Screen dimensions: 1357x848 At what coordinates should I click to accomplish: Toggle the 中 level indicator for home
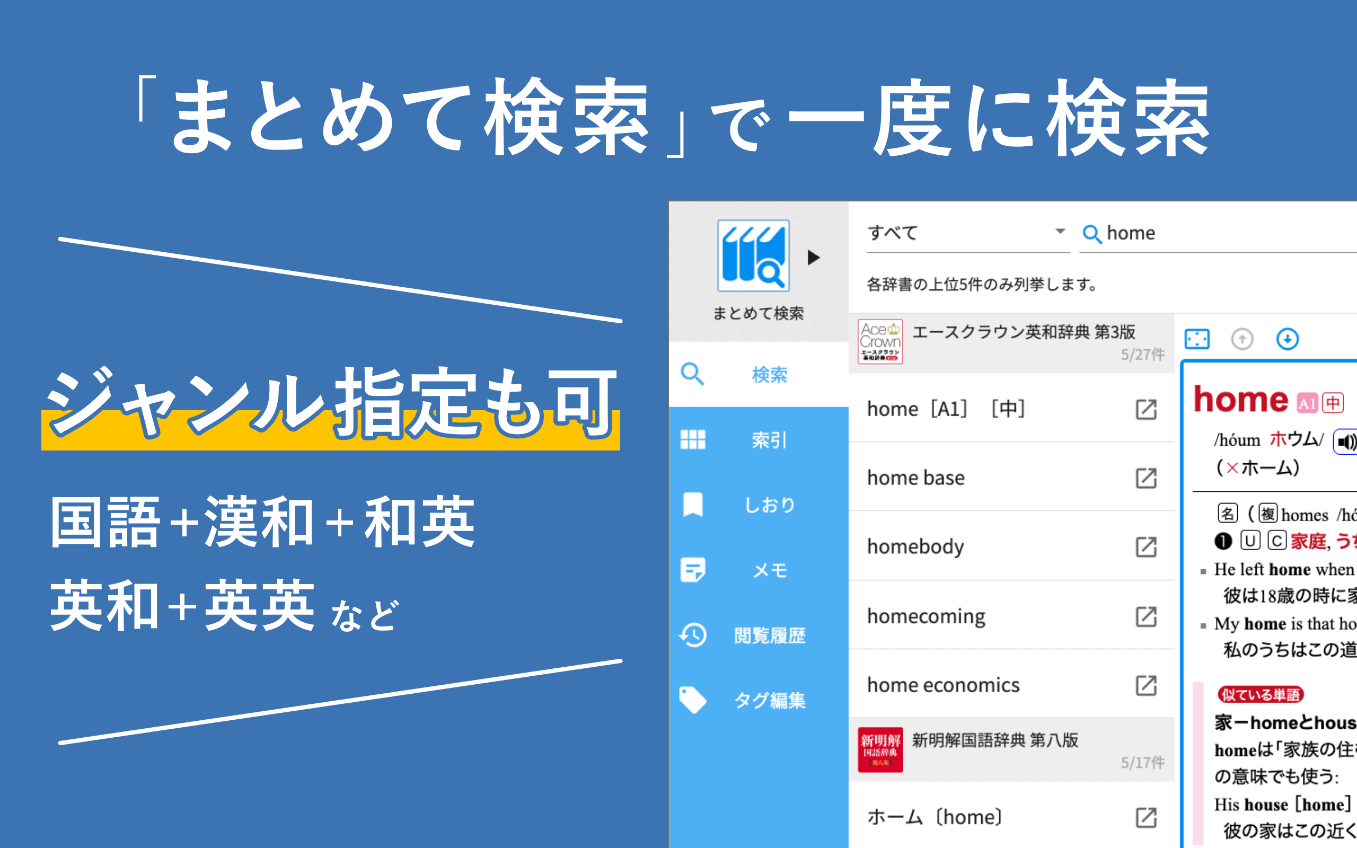pos(1329,399)
